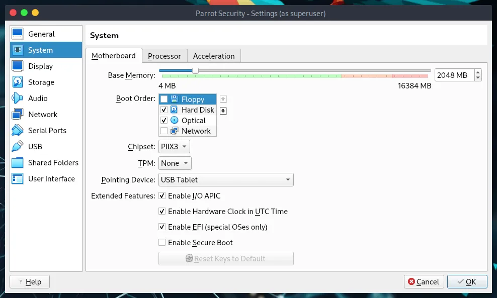497x298 pixels.
Task: Open Display settings via its screen icon
Action: coord(18,66)
